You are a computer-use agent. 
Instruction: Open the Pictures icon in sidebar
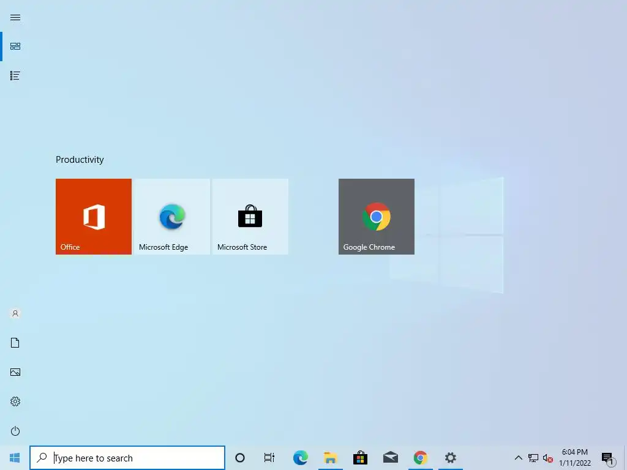(15, 372)
